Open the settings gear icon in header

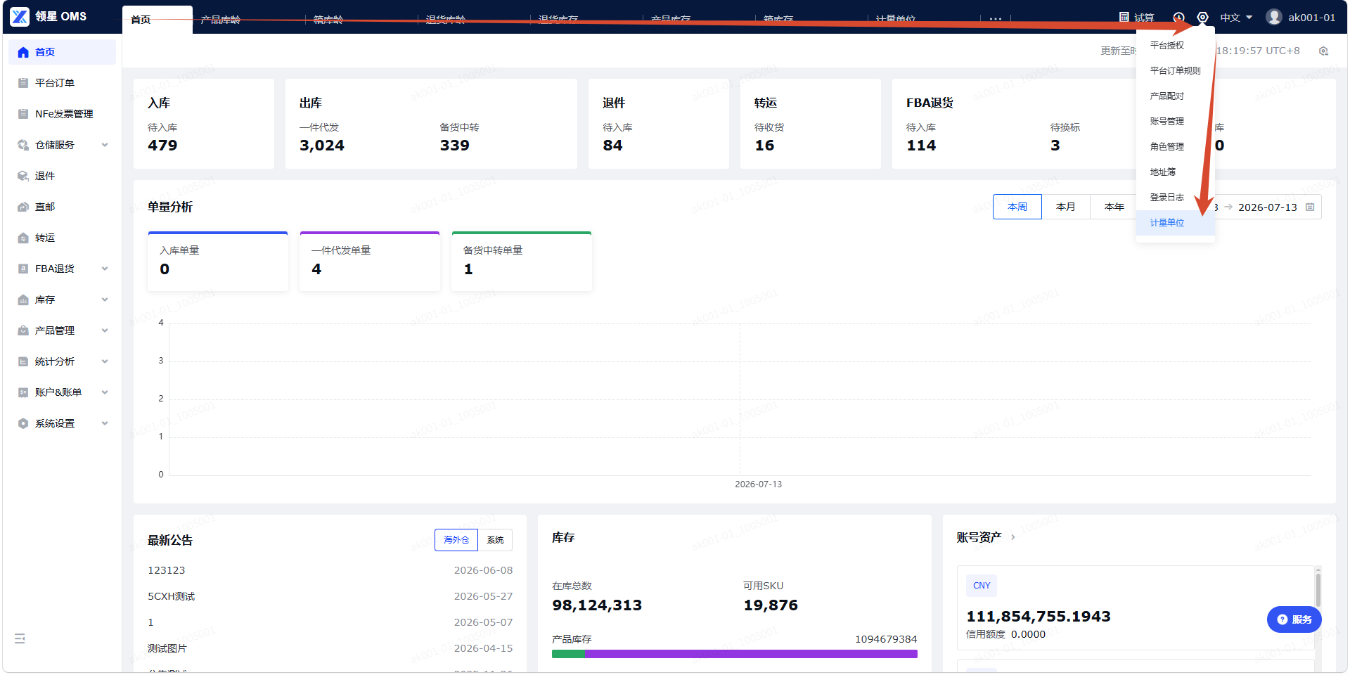coord(1203,18)
